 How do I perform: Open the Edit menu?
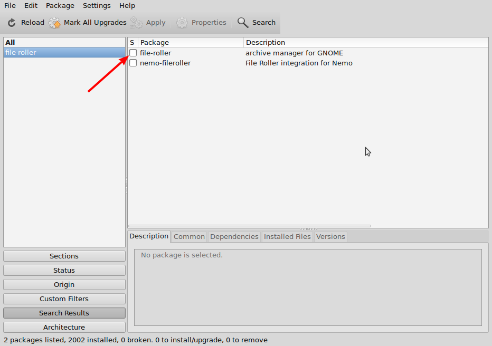click(x=31, y=6)
